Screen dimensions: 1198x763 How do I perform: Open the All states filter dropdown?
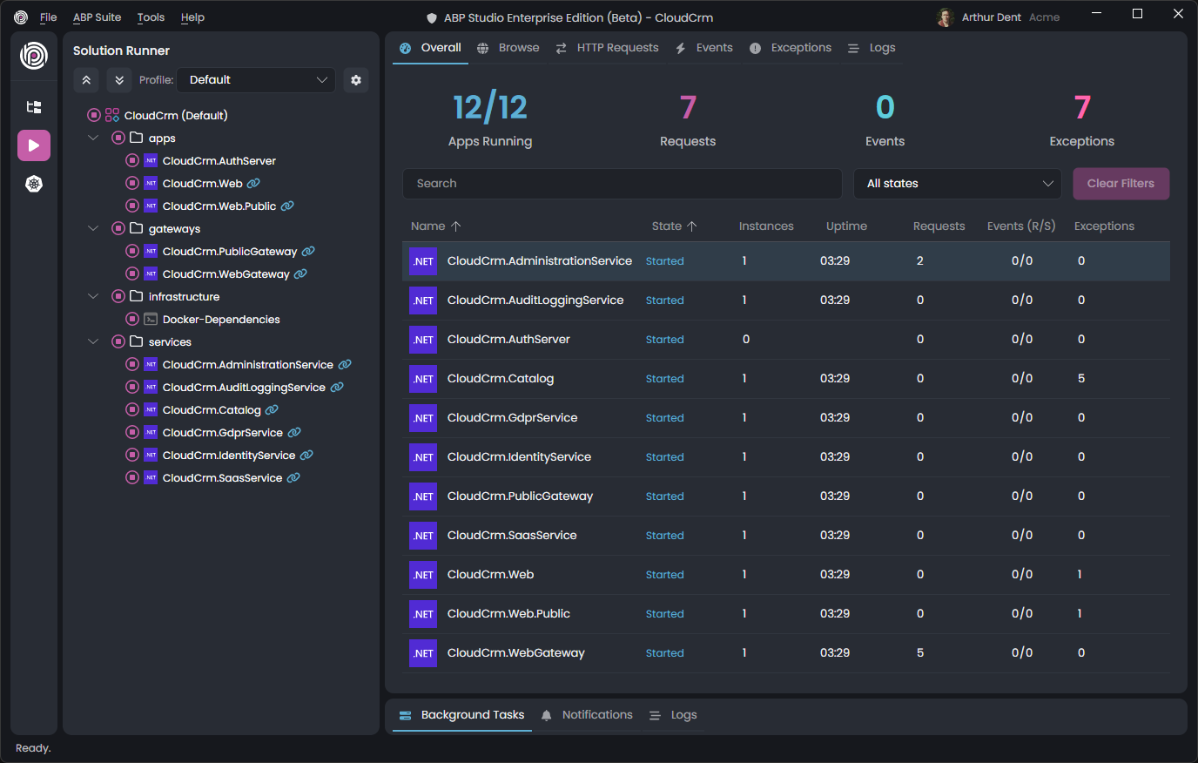click(958, 184)
